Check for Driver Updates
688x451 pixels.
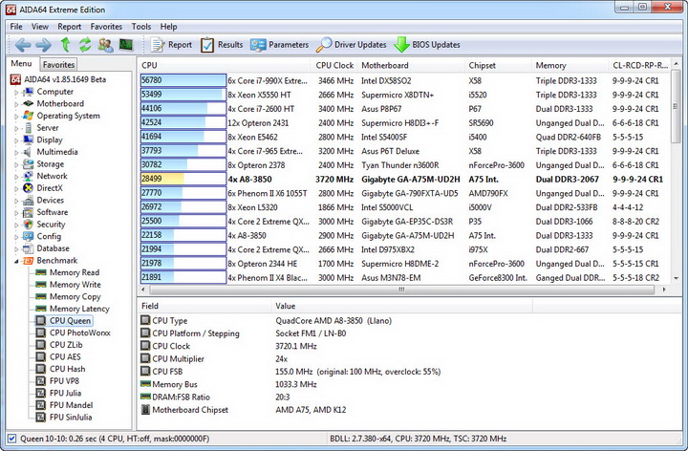(x=352, y=45)
